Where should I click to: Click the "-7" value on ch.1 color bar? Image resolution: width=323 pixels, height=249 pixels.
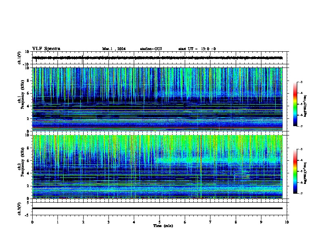pos(301,126)
